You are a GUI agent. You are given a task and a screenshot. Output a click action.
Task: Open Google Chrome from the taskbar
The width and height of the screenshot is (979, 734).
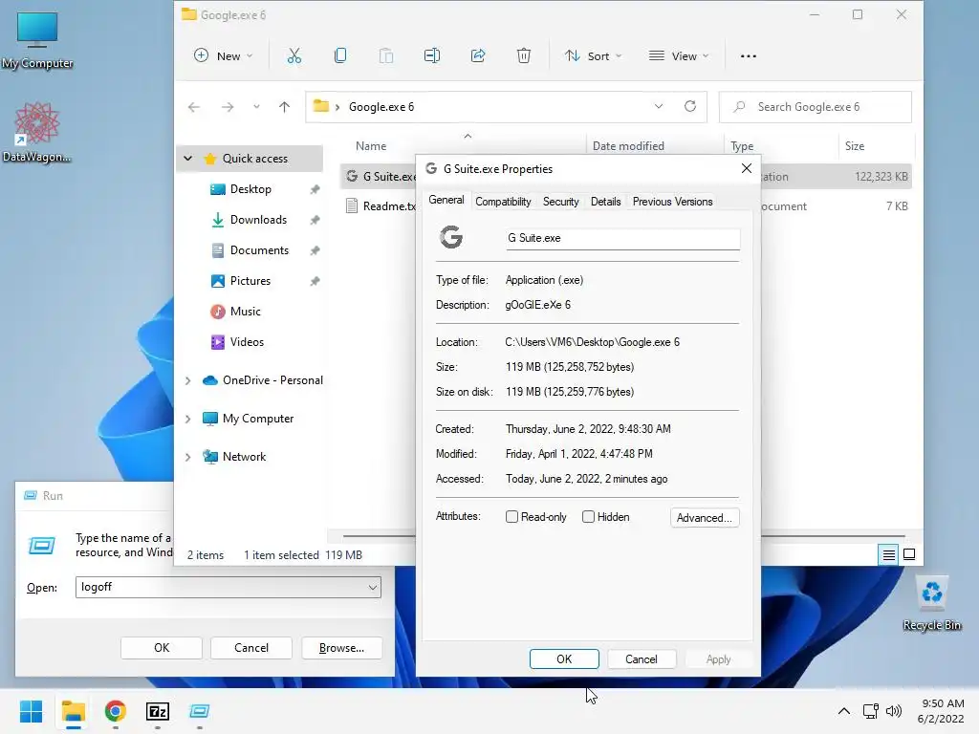pos(116,711)
